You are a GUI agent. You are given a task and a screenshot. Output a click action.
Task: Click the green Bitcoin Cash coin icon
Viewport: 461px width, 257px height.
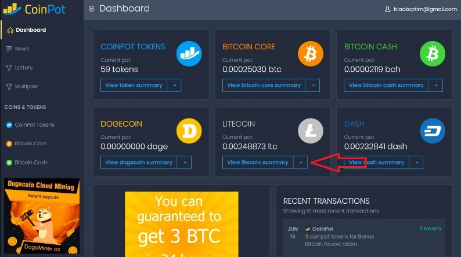coord(433,54)
